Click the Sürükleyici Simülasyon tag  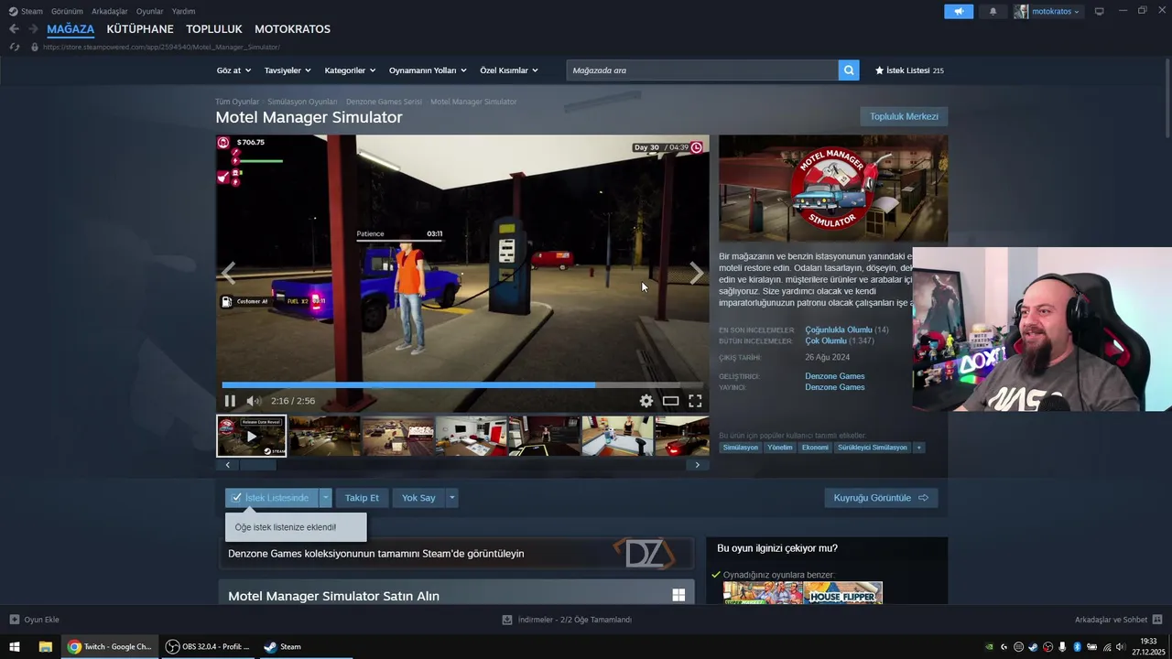tap(873, 448)
